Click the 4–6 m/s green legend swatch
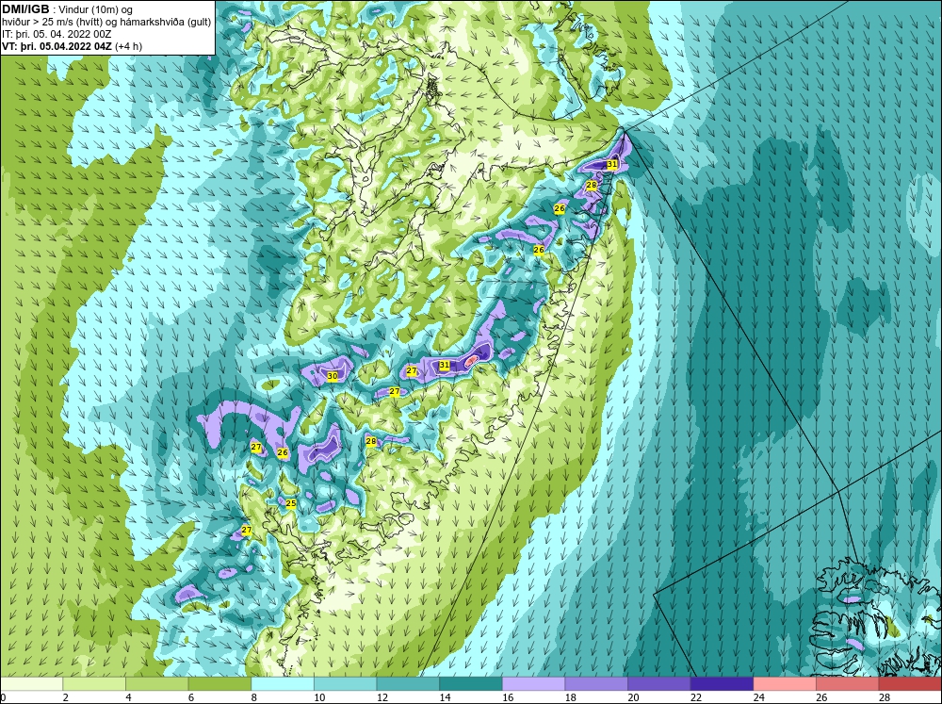This screenshot has width=942, height=704. click(156, 684)
